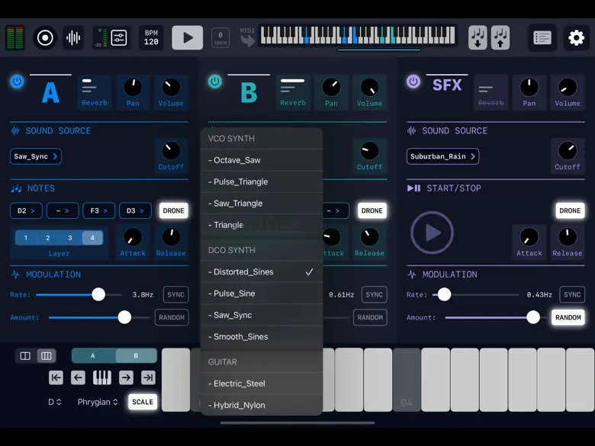Toggle the DRONE button in section A

pyautogui.click(x=173, y=211)
